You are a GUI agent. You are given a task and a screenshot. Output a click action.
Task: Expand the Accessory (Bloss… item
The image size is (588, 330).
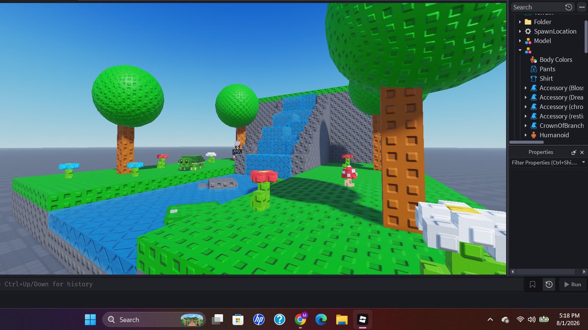(526, 88)
